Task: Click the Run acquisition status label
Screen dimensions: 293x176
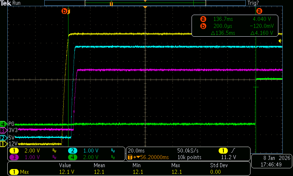Action: [17, 3]
